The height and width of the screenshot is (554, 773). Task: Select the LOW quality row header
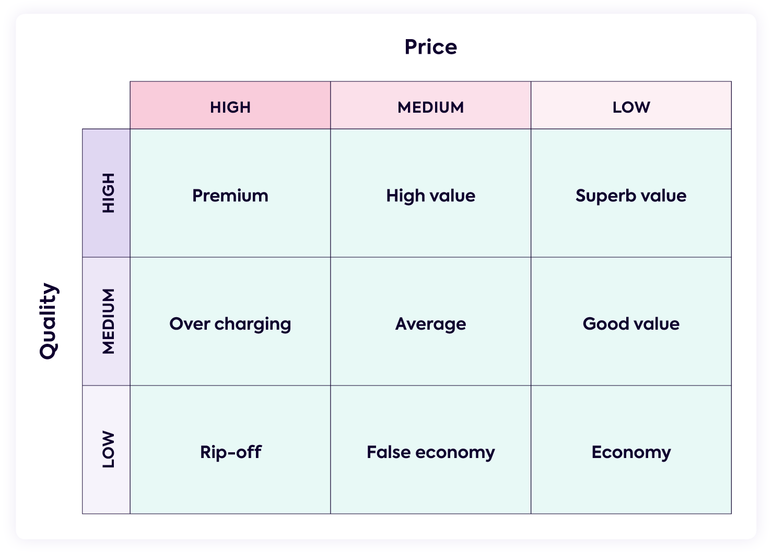107,449
